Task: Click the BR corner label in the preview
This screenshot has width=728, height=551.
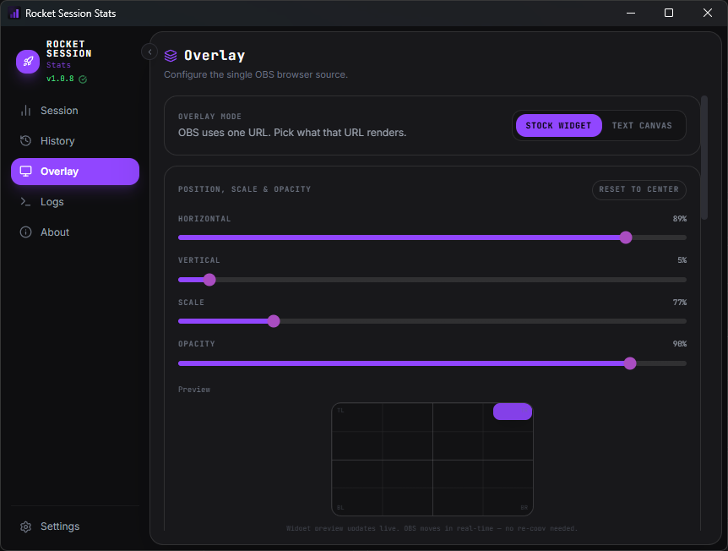Action: pyautogui.click(x=524, y=507)
